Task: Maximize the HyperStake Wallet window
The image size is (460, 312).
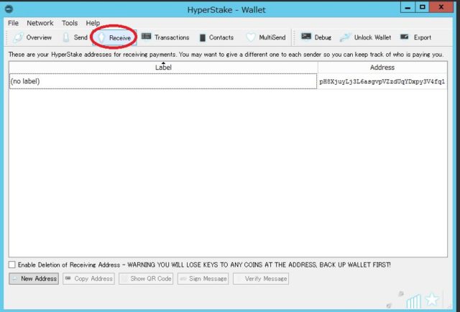Action: [422, 7]
